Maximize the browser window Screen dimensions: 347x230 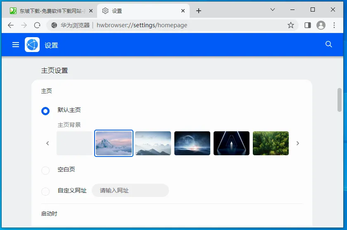tap(312, 9)
